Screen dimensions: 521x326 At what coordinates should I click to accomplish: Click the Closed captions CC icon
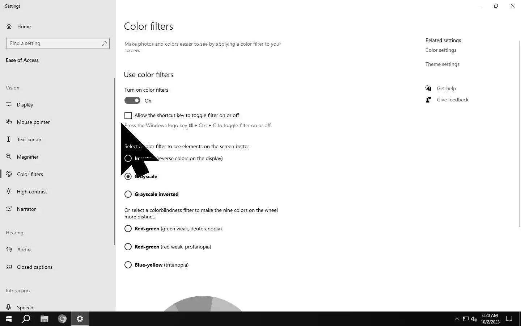9,267
